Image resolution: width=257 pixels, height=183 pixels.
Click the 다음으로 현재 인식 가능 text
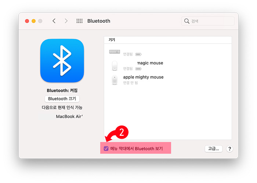[x=62, y=108]
